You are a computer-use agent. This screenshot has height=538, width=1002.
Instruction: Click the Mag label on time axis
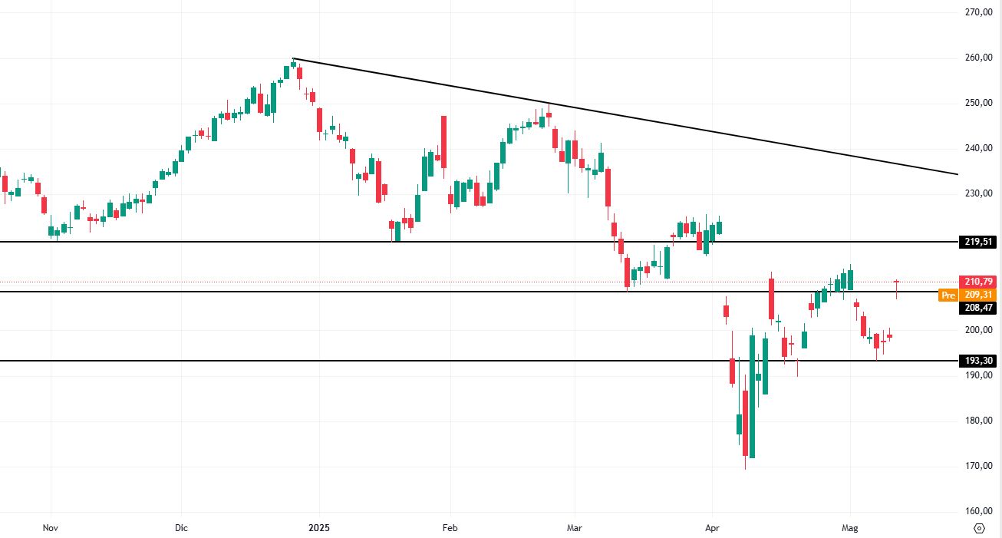coord(849,528)
